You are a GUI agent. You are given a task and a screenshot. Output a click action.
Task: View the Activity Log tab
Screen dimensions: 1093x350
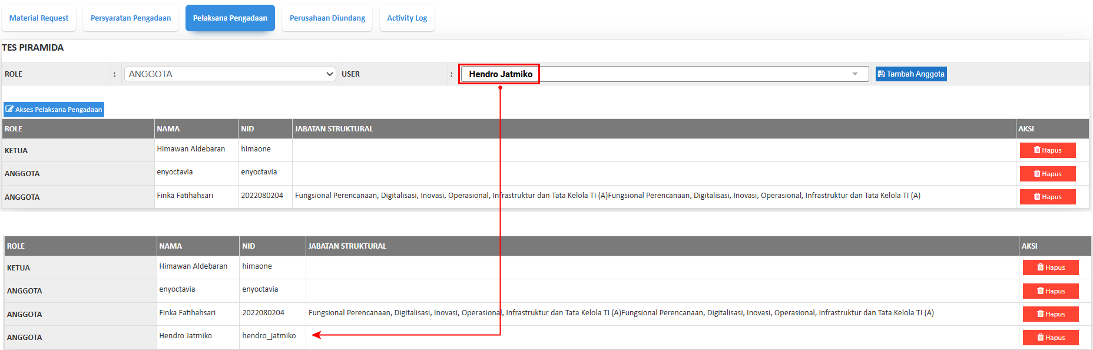coord(407,18)
